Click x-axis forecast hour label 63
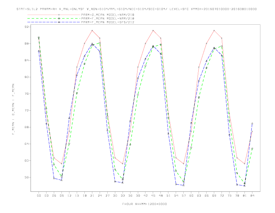The image size is (275, 213). coord(199,196)
